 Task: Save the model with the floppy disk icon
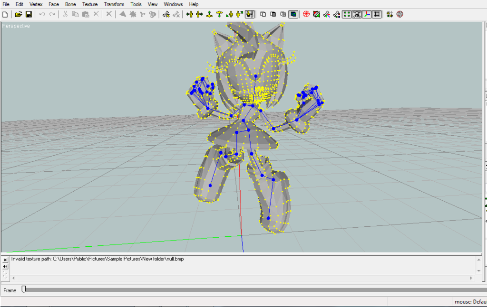point(29,14)
